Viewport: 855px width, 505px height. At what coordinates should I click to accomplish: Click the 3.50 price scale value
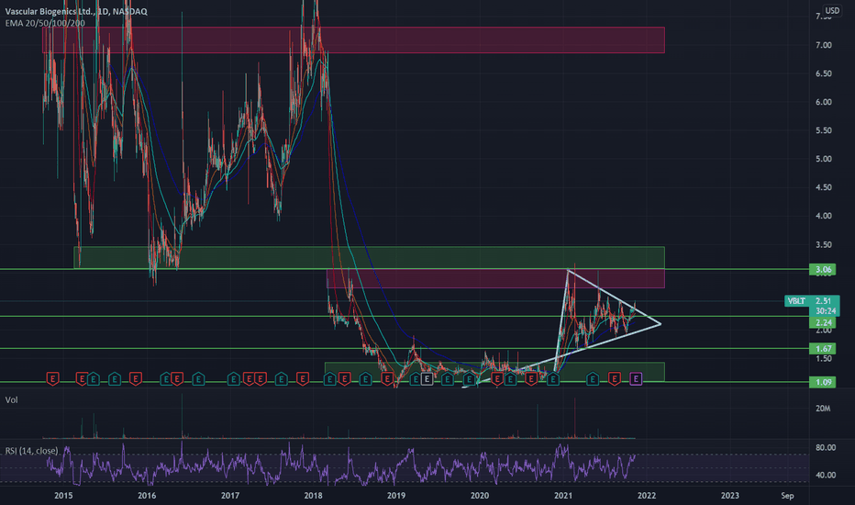pos(824,244)
